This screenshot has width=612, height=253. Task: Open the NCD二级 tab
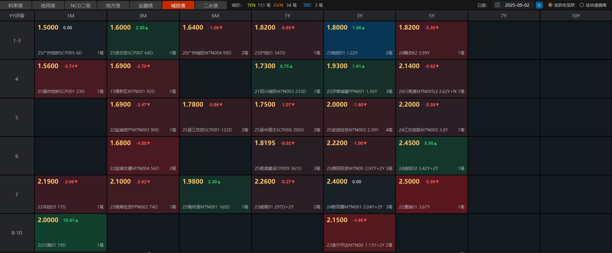click(81, 5)
